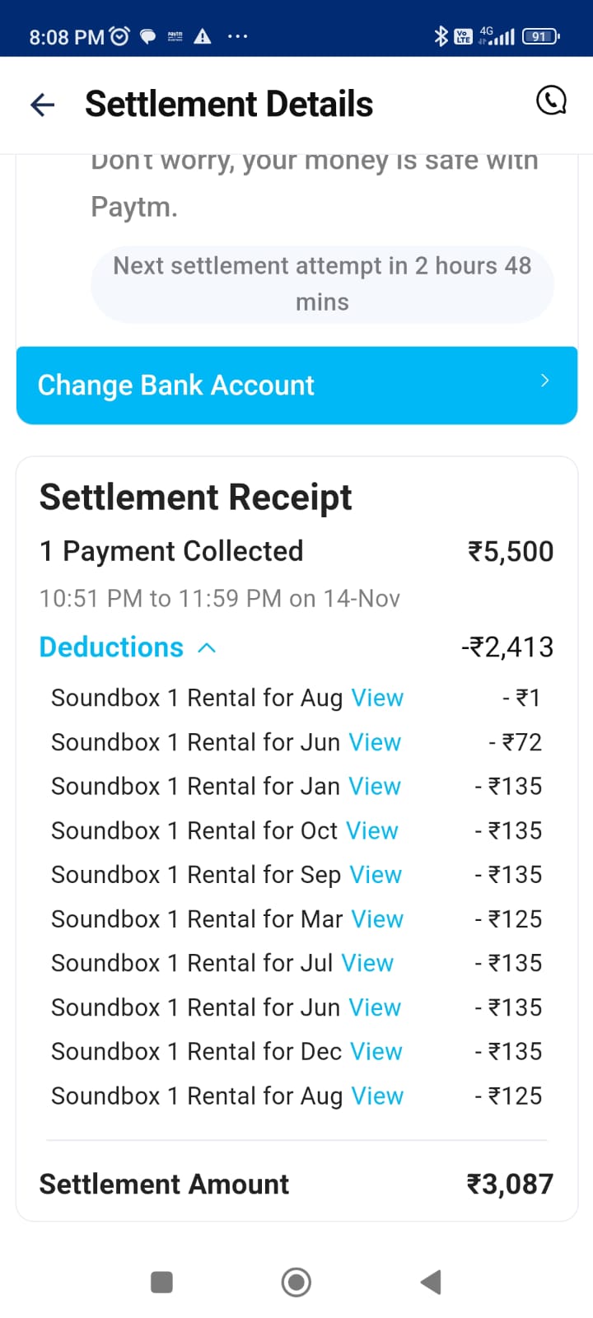593x1318 pixels.
Task: View Soundbox rental for Mar
Action: pos(377,919)
